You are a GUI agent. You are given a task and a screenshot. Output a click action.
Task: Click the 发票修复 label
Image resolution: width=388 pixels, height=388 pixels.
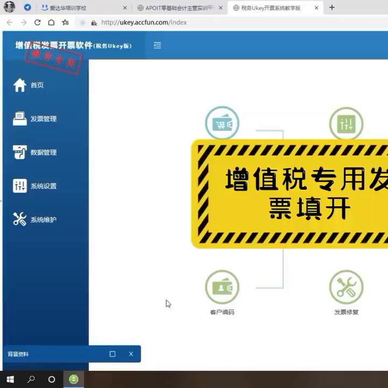click(346, 312)
